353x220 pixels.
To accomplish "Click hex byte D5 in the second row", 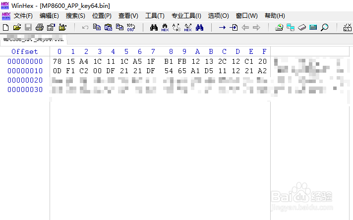I will coord(209,71).
